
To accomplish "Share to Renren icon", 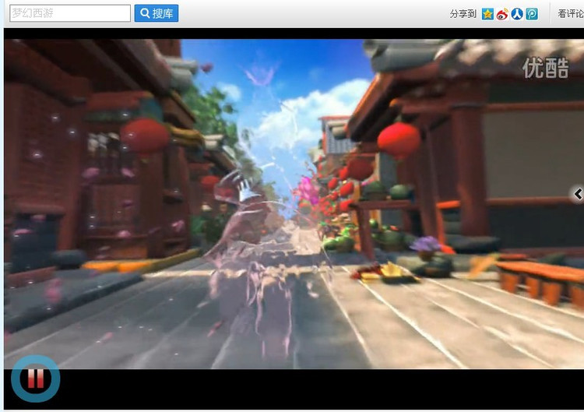I will [x=517, y=14].
